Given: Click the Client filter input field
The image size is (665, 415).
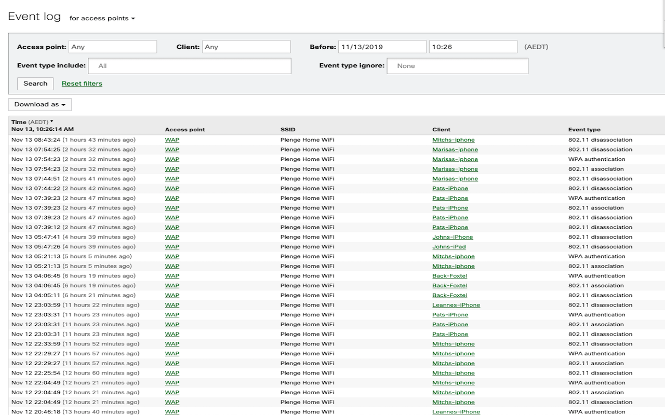Looking at the screenshot, I should 246,47.
